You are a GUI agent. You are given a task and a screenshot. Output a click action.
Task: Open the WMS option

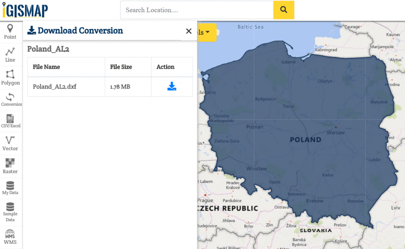pyautogui.click(x=10, y=237)
